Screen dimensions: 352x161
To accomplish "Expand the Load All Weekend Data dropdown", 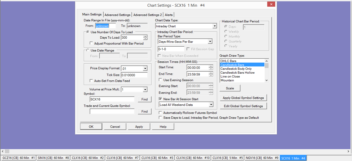I will tap(211, 105).
